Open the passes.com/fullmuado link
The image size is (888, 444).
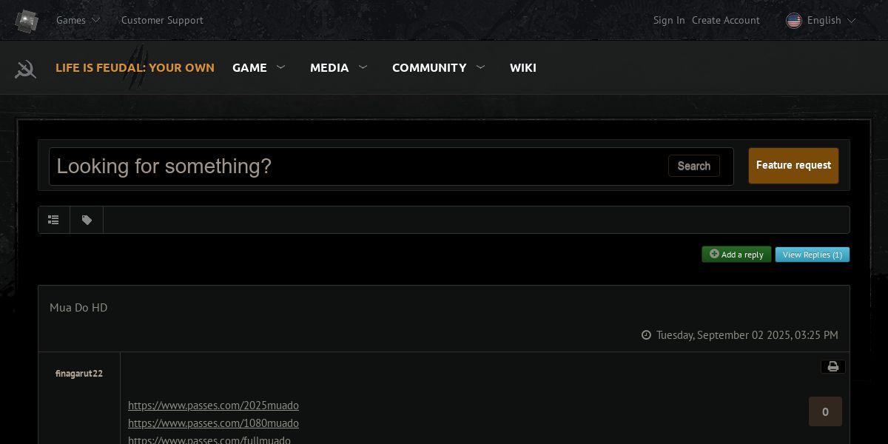pos(209,440)
